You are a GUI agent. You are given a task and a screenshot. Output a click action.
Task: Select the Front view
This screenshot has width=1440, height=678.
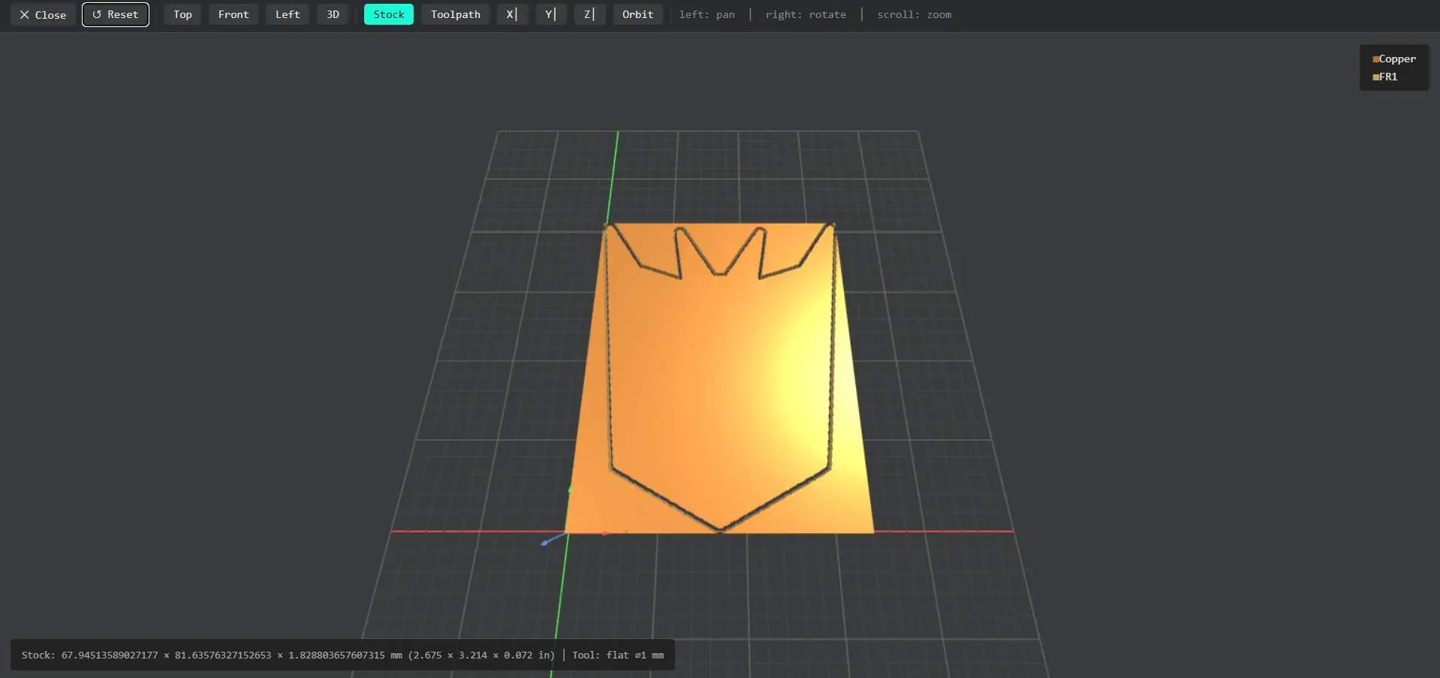pyautogui.click(x=233, y=14)
